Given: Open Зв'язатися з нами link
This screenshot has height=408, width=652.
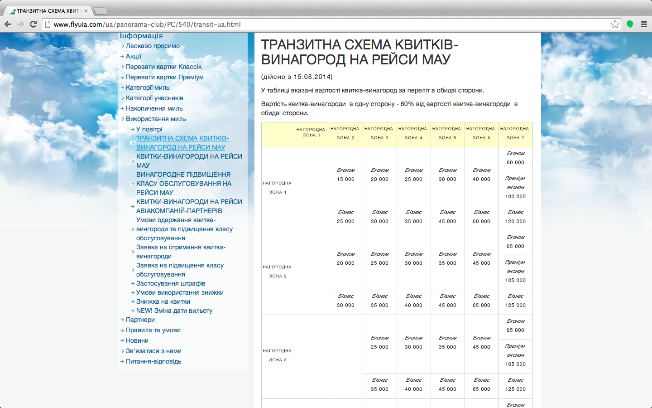Looking at the screenshot, I should [153, 351].
